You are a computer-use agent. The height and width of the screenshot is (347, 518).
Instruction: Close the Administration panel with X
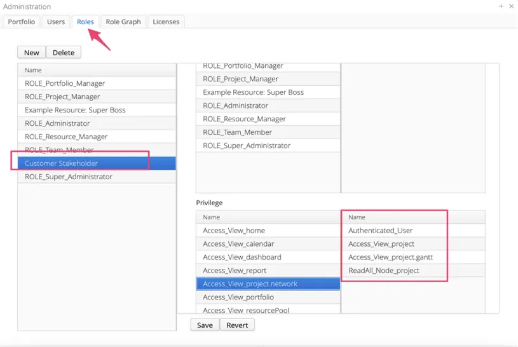point(512,6)
